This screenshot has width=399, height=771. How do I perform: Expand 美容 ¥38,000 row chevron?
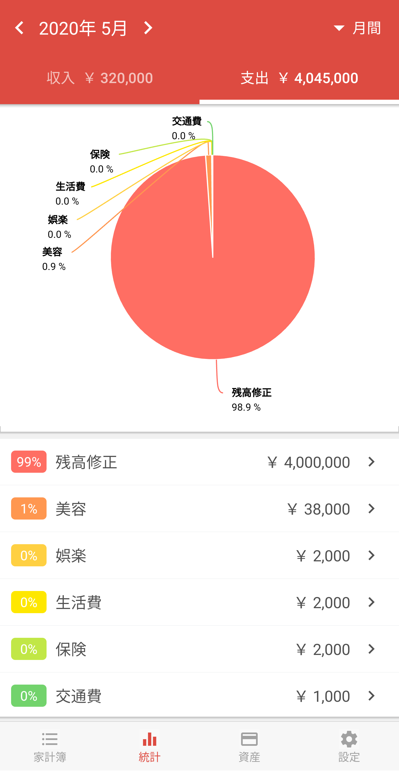point(372,508)
